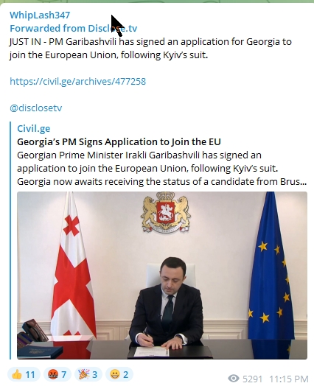The image size is (314, 386).
Task: Open the article preview photo
Action: (162, 276)
